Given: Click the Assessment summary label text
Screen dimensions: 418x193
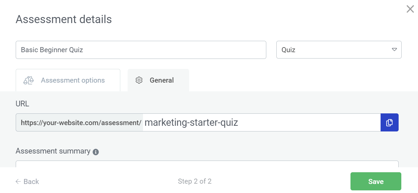Looking at the screenshot, I should point(53,151).
